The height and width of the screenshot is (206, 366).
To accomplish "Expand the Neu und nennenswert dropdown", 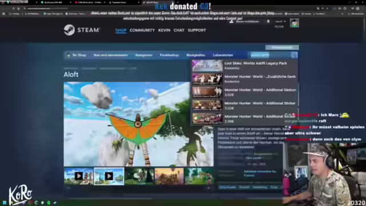I will coord(110,55).
